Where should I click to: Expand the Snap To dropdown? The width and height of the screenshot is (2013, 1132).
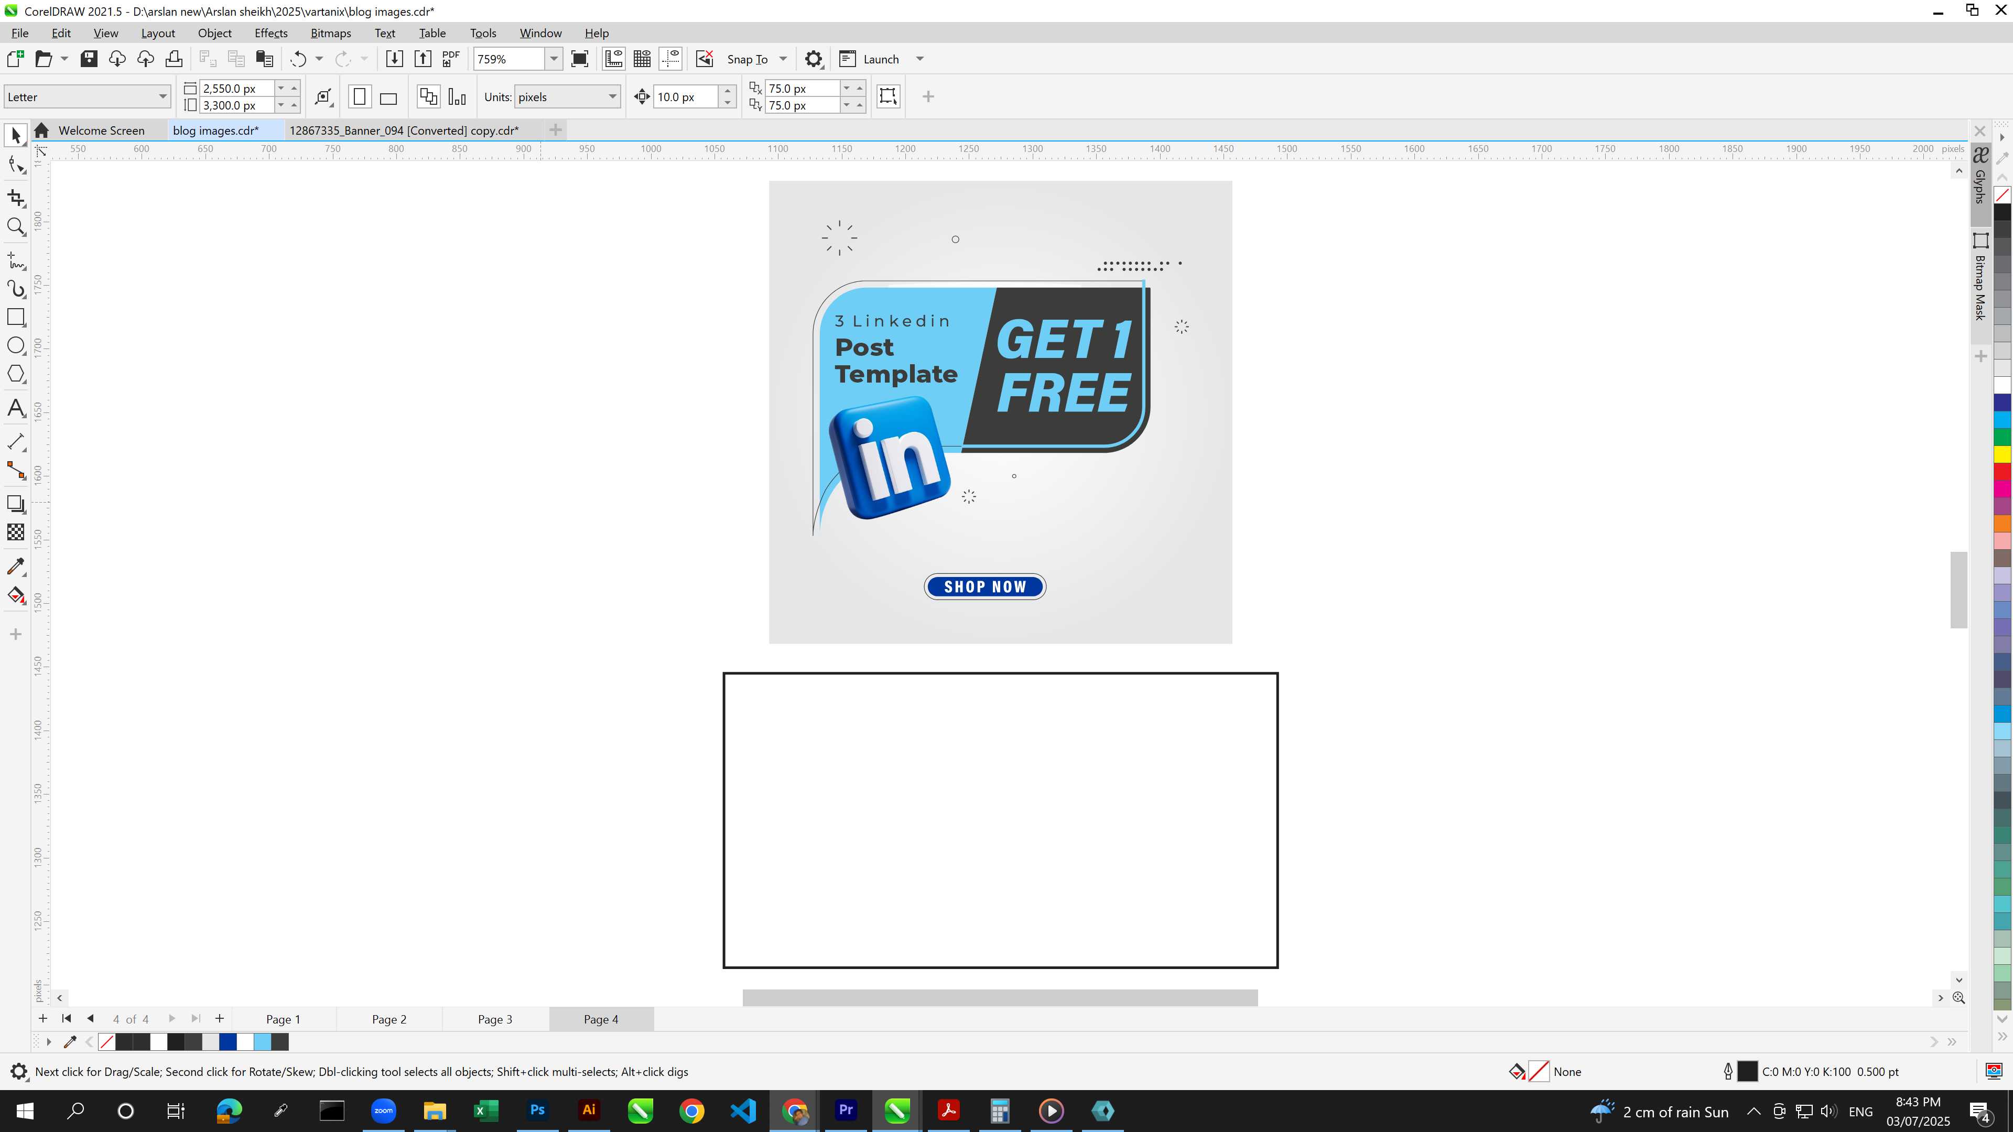[783, 59]
